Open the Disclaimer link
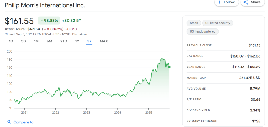This screenshot has width=268, height=127. click(x=80, y=34)
